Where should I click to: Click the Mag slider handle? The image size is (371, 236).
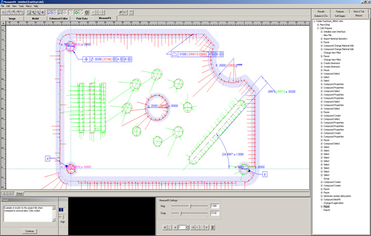190,206
